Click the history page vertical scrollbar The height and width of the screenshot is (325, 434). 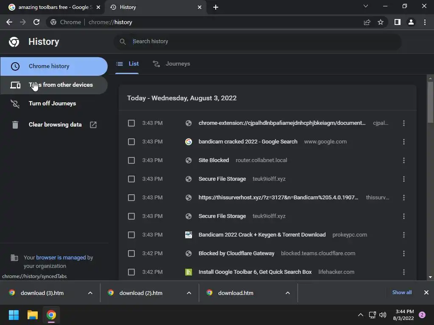(x=431, y=102)
